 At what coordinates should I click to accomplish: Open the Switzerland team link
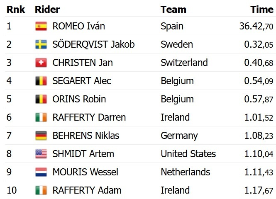pos(184,63)
